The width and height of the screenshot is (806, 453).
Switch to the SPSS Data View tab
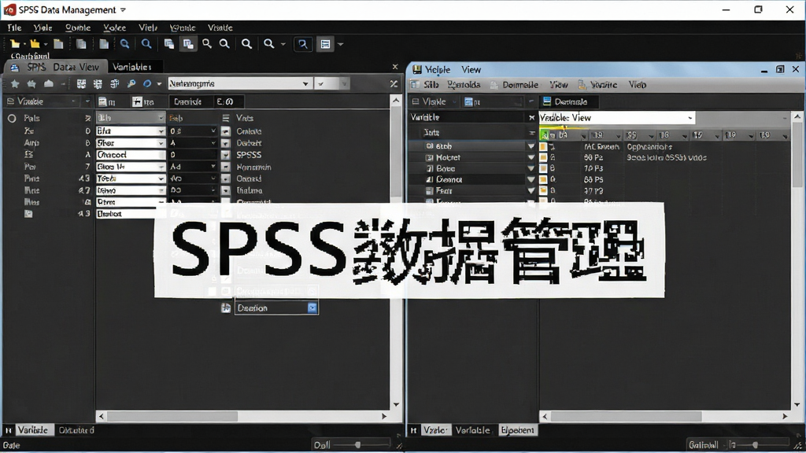tap(56, 68)
